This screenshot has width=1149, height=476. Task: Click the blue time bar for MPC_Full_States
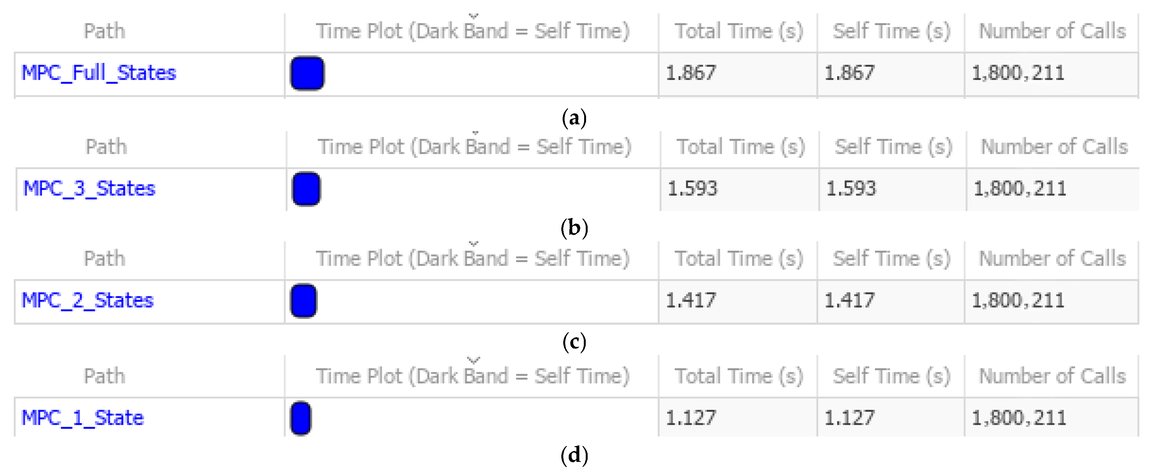[307, 73]
